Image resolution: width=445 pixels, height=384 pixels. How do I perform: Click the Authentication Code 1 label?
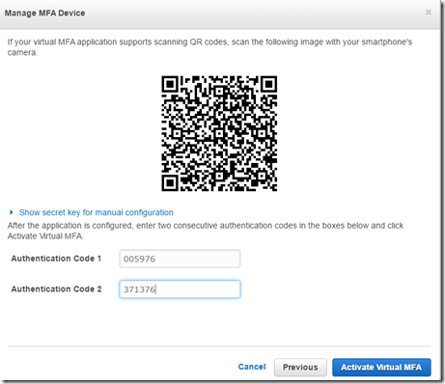[x=56, y=259]
